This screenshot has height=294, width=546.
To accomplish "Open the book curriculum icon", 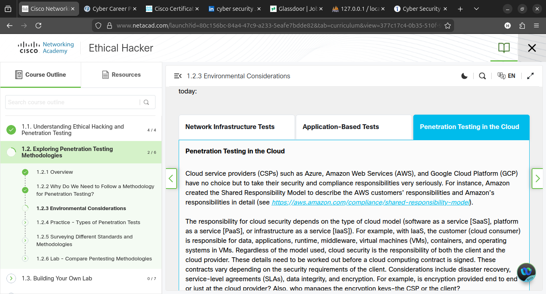I will pos(504,48).
